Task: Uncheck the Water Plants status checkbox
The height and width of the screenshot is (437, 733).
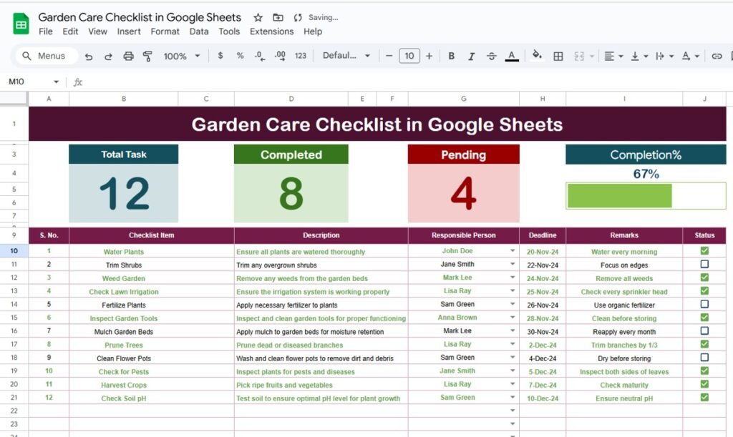Action: click(704, 251)
